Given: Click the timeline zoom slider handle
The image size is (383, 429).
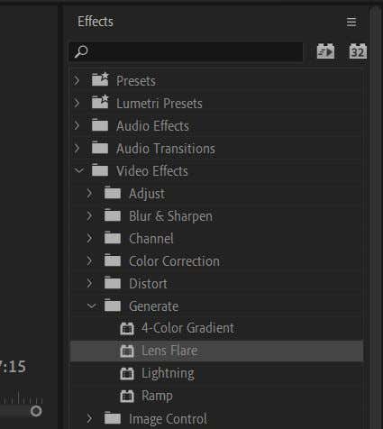Looking at the screenshot, I should pyautogui.click(x=36, y=411).
